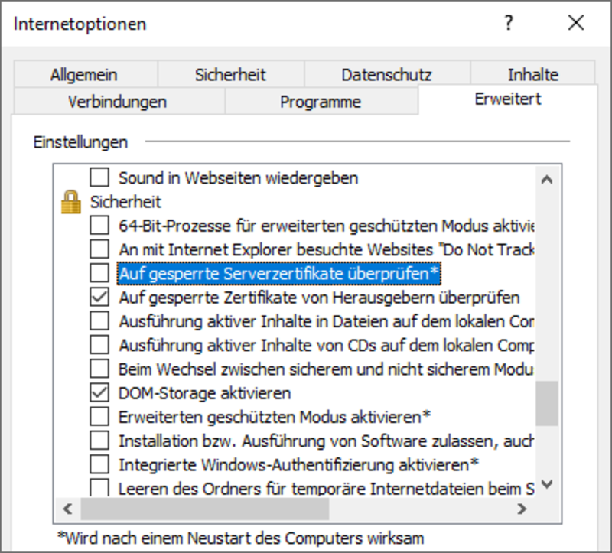Click the question mark help button
Viewport: 612px width, 553px height.
(x=509, y=23)
